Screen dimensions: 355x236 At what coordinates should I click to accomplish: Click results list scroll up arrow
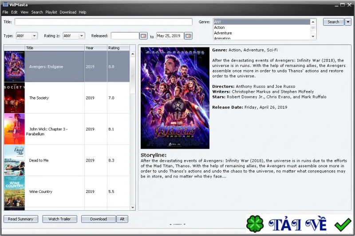click(x=133, y=54)
